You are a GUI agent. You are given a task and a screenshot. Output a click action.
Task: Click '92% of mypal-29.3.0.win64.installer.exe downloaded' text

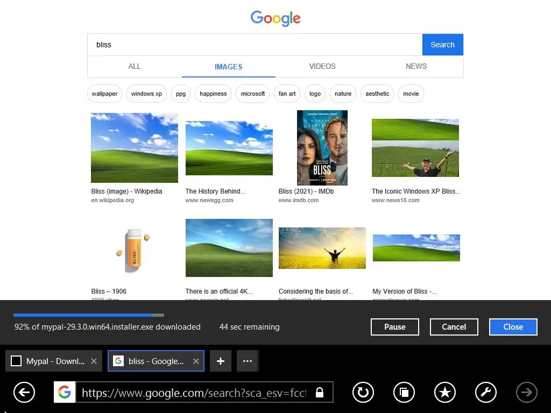click(108, 327)
